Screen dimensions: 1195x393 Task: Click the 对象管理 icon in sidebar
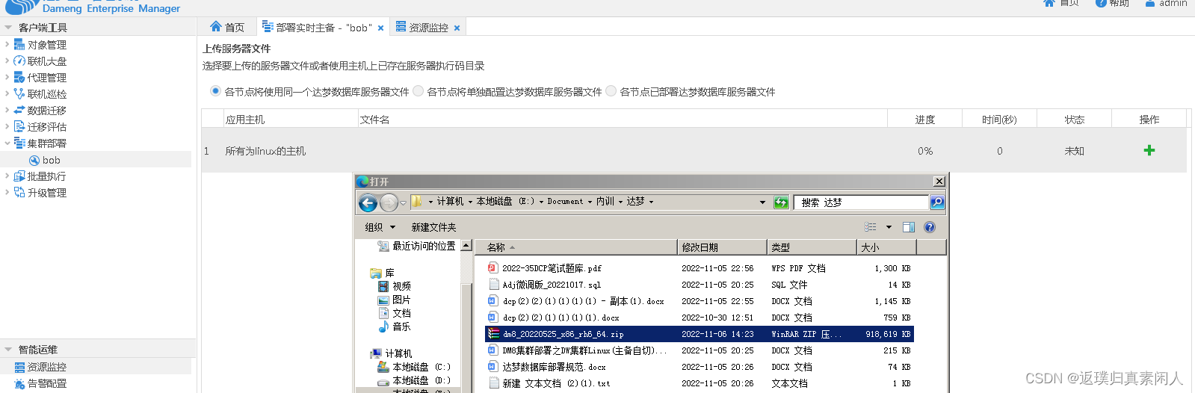[19, 45]
